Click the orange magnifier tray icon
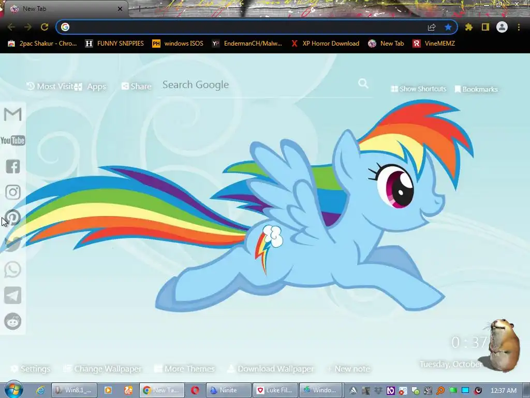The width and height of the screenshot is (530, 398). click(x=440, y=391)
